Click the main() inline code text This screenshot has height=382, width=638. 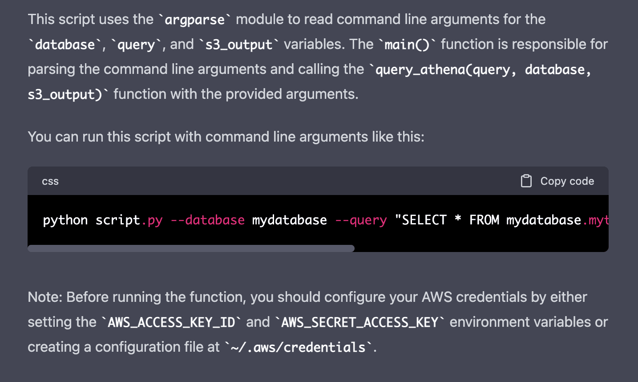tap(407, 45)
